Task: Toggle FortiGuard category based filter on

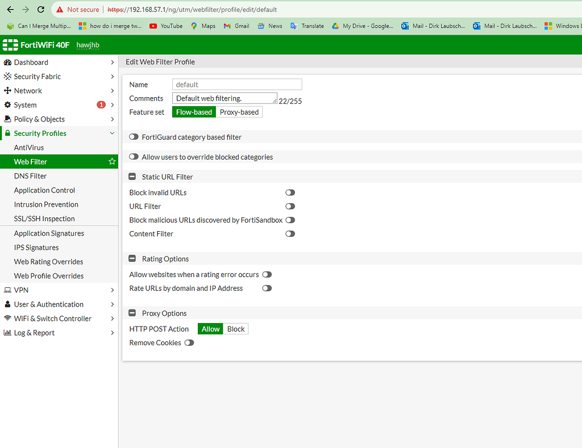Action: pos(133,137)
